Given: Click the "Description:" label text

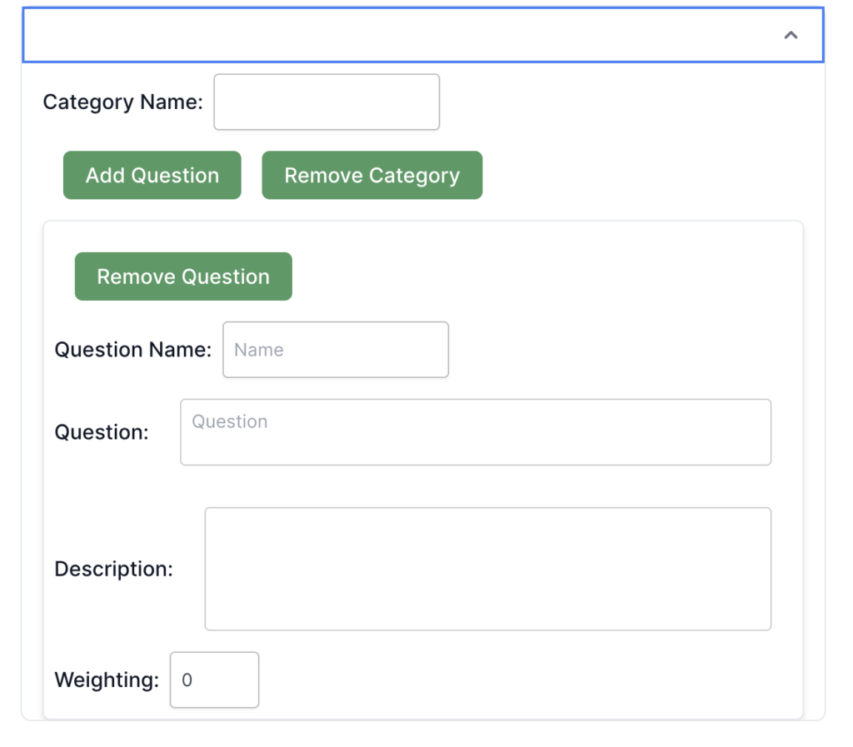Looking at the screenshot, I should point(113,569).
